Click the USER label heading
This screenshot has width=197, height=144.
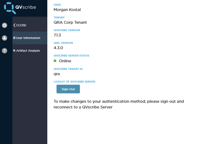(57, 5)
